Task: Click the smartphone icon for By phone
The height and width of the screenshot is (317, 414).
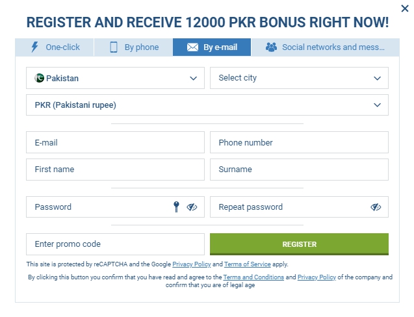Action: tap(114, 47)
